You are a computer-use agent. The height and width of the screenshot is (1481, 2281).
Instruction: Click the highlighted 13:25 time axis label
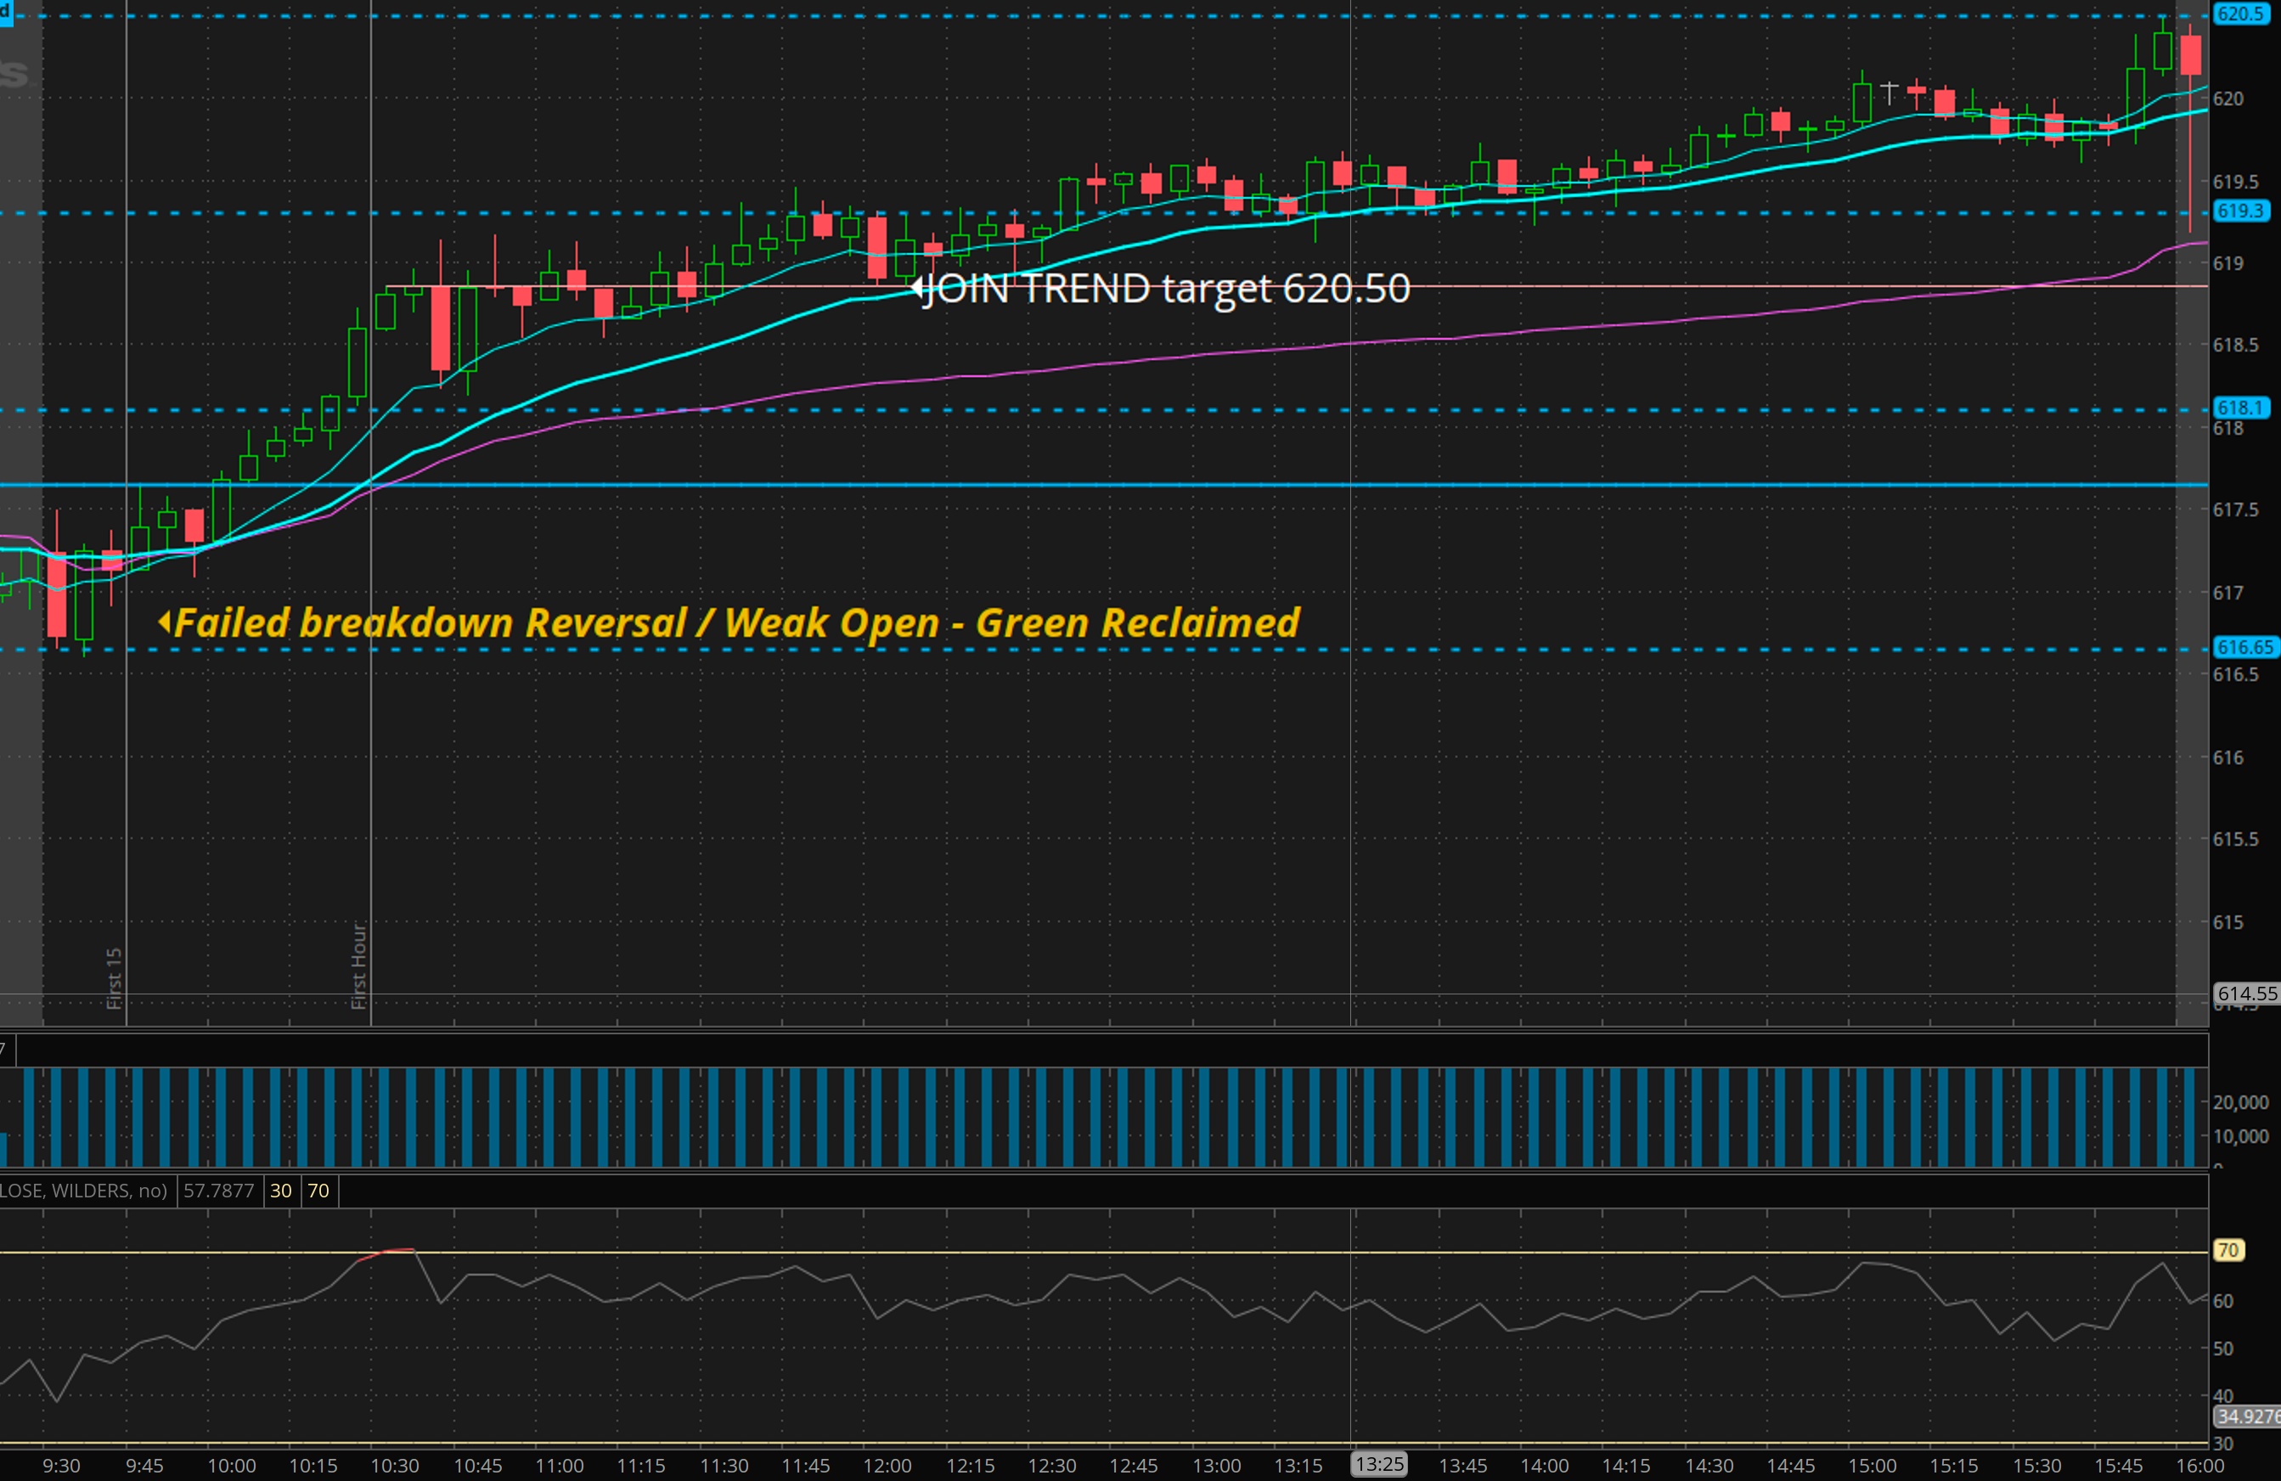click(x=1379, y=1465)
